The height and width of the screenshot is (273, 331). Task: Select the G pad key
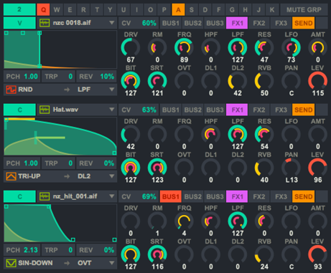pyautogui.click(x=232, y=10)
